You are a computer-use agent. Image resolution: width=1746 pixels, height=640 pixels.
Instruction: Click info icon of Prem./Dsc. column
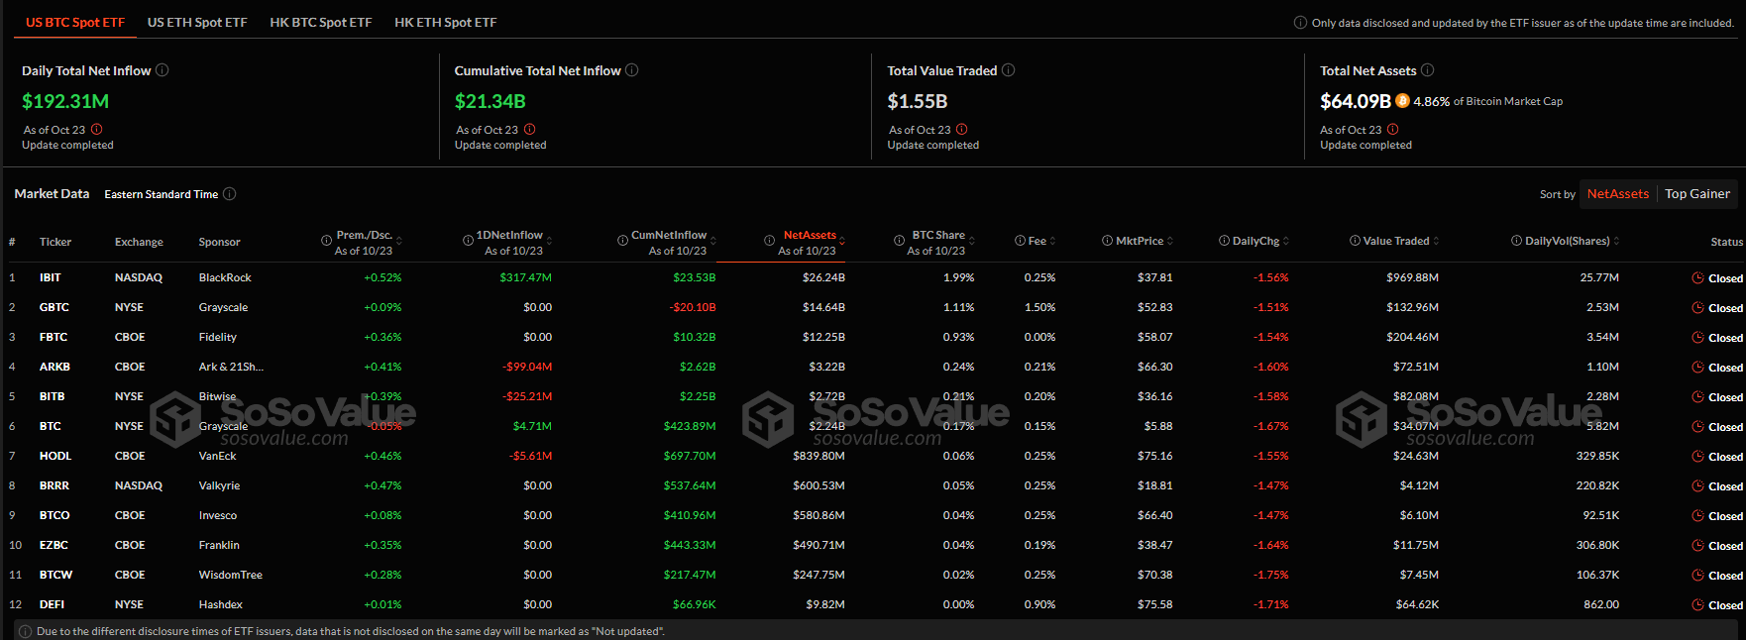pyautogui.click(x=327, y=241)
